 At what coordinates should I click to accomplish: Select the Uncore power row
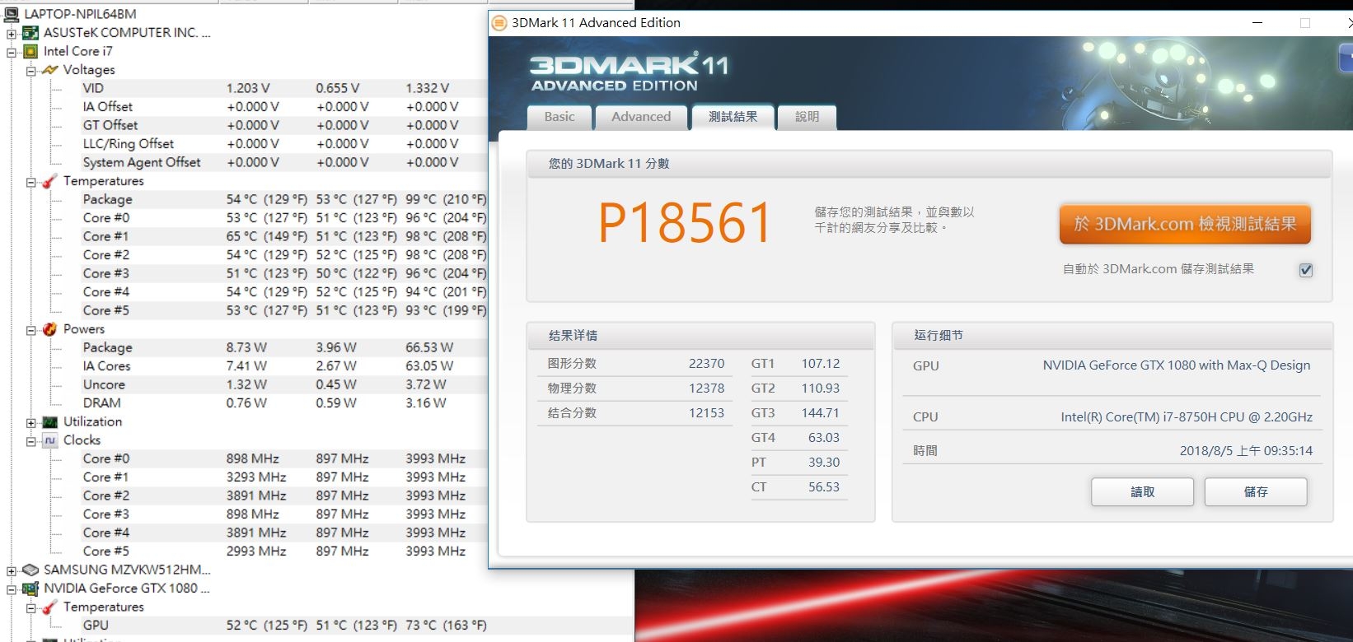coord(284,384)
